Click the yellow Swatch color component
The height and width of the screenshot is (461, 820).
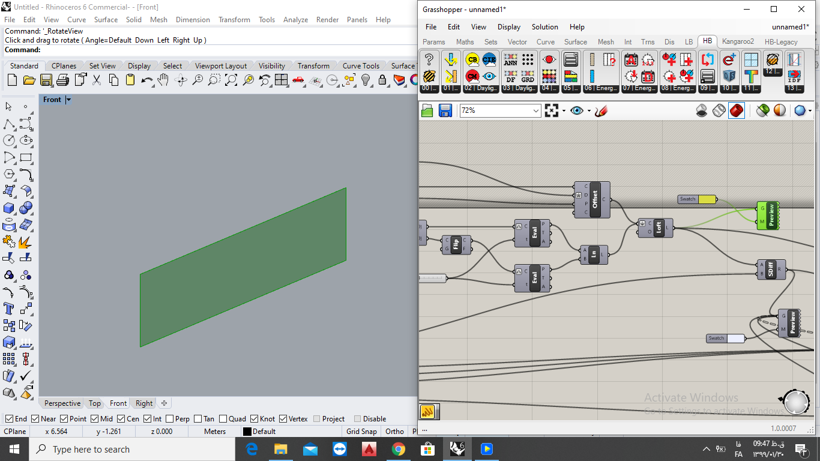(x=697, y=199)
